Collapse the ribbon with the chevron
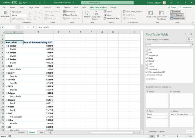Screen dimensions: 195x138 (x=193, y=22)
